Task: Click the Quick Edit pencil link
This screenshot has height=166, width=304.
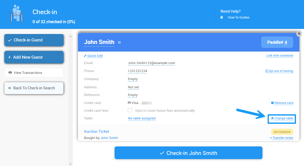Action: [x=93, y=56]
